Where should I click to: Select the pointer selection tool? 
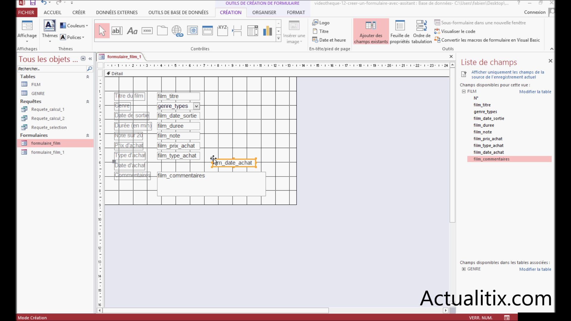tap(102, 31)
